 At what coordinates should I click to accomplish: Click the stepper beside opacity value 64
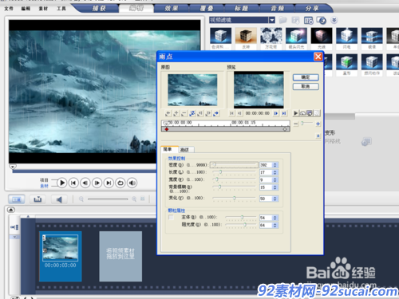click(x=275, y=225)
